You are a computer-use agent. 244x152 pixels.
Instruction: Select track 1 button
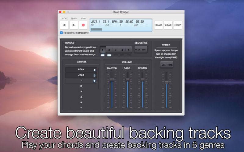coord(103,50)
